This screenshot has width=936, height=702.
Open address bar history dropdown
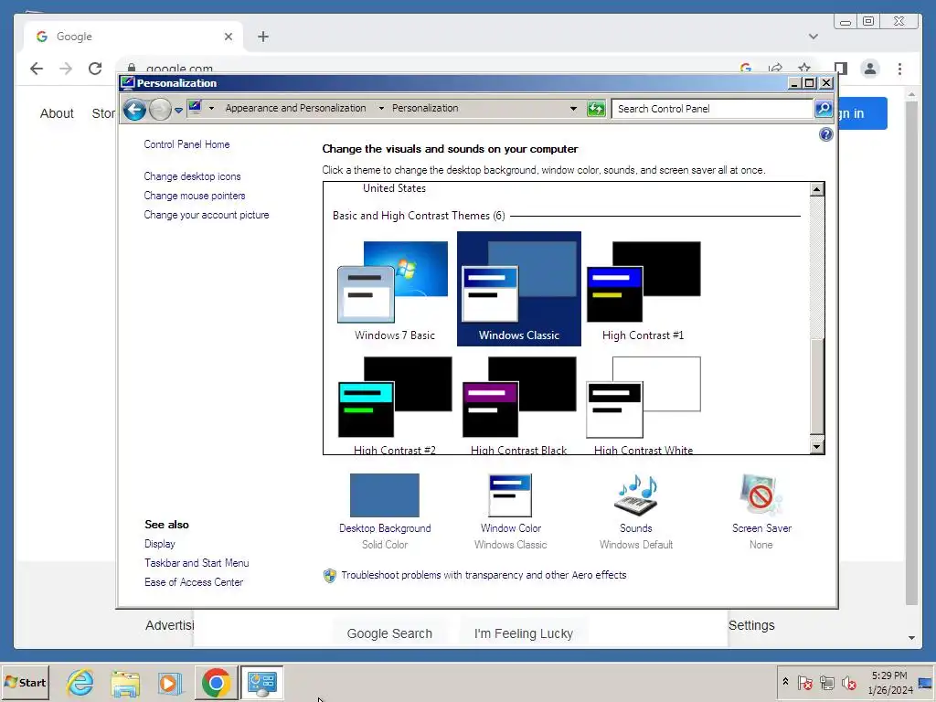[x=573, y=109]
